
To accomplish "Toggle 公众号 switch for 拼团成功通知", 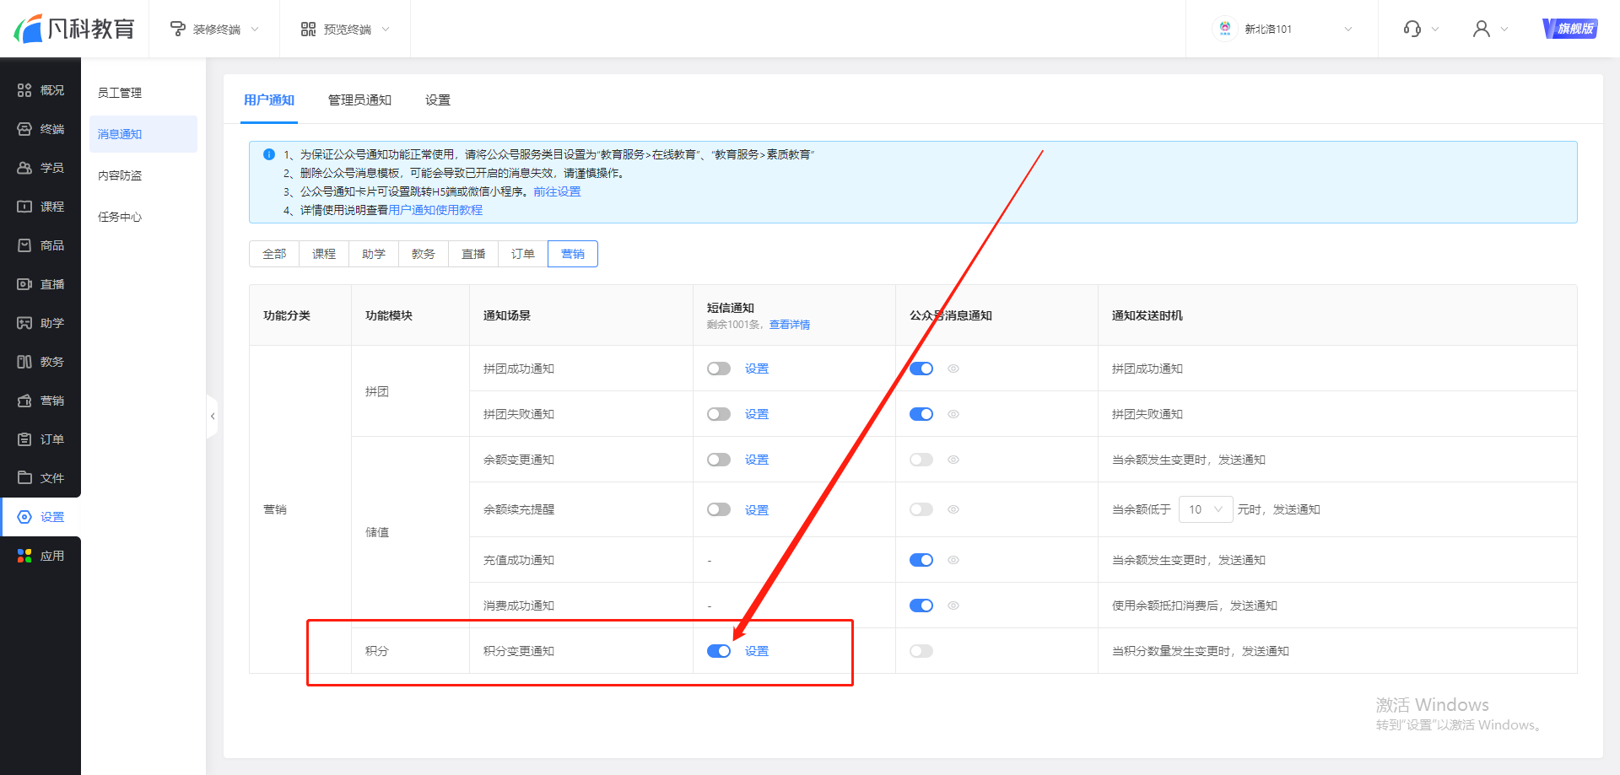I will pos(921,369).
